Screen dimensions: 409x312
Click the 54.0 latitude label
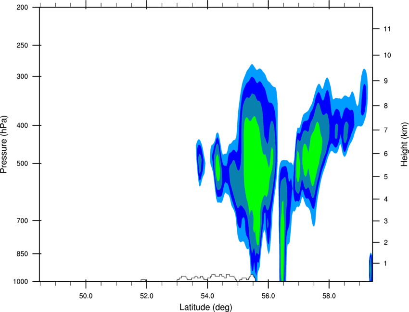tap(207, 296)
